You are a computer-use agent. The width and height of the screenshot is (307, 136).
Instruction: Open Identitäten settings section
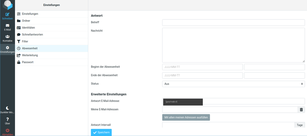pos(51,28)
